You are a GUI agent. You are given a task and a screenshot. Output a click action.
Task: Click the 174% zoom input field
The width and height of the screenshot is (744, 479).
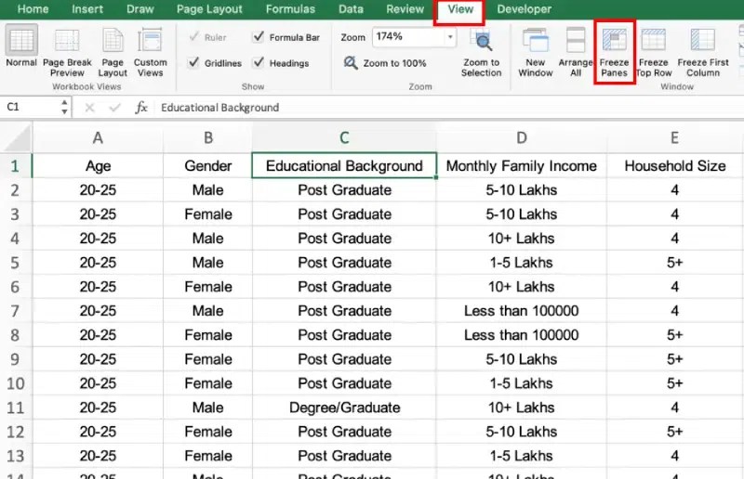(408, 37)
